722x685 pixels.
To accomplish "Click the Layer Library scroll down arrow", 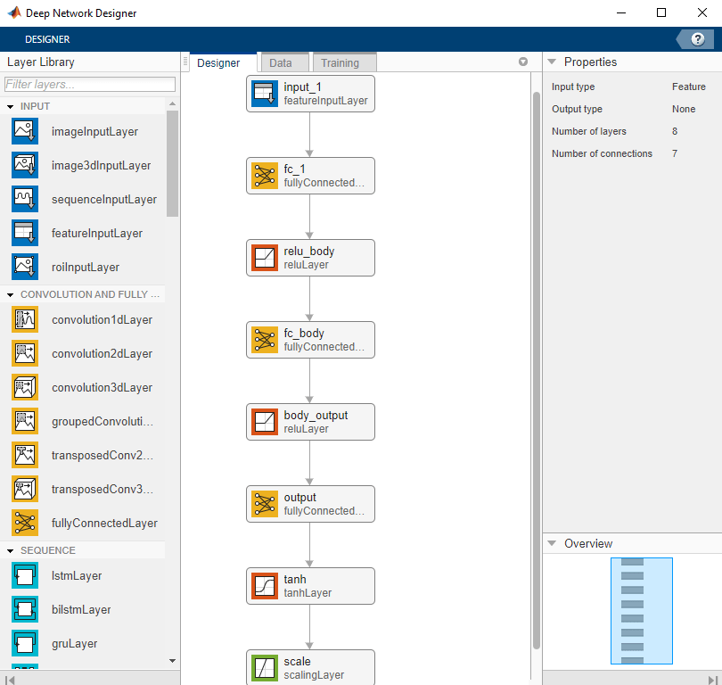I will point(172,661).
